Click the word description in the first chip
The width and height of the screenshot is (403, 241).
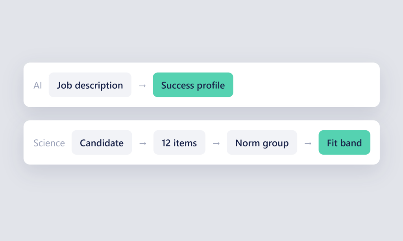[99, 86]
